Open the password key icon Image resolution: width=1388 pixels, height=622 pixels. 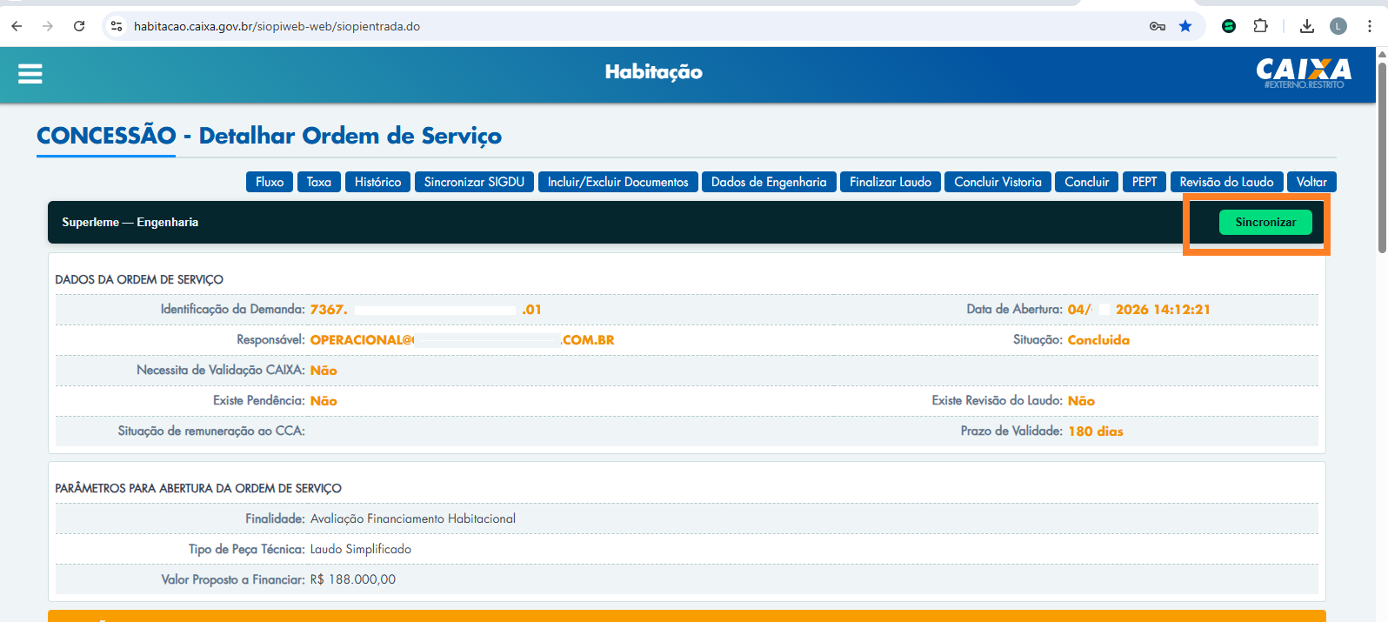pos(1157,26)
